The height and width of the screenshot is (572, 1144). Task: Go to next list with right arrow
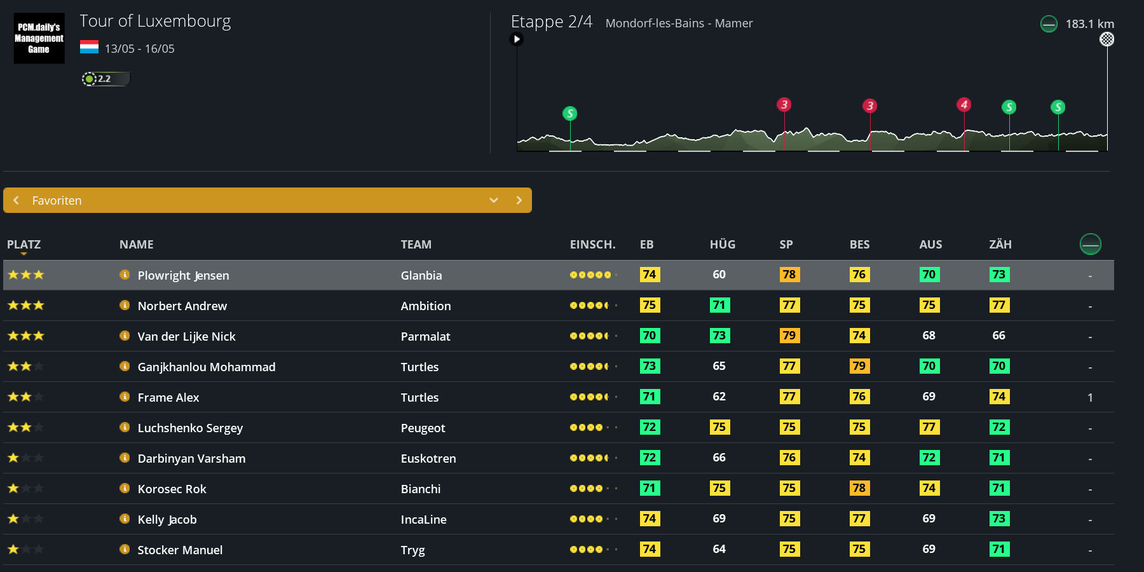[519, 200]
